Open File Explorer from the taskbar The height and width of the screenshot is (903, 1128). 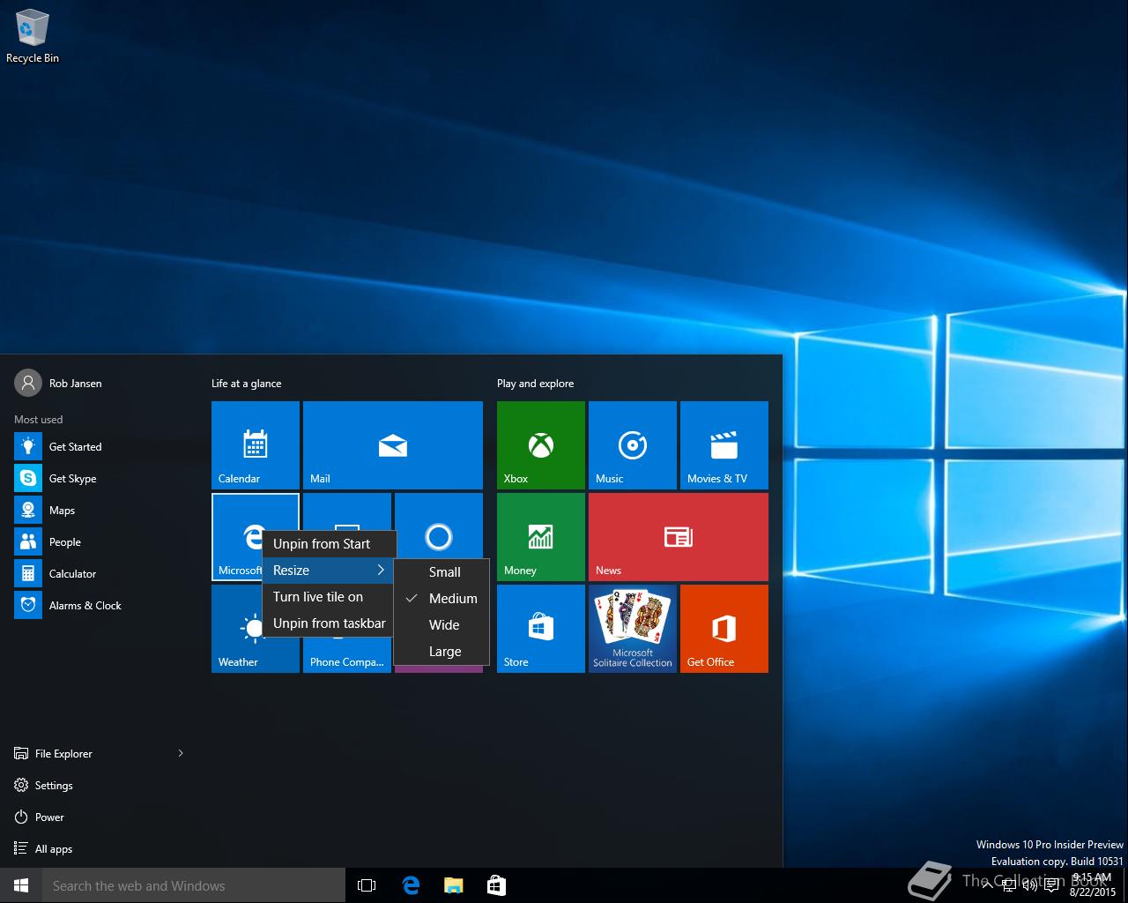(x=453, y=885)
